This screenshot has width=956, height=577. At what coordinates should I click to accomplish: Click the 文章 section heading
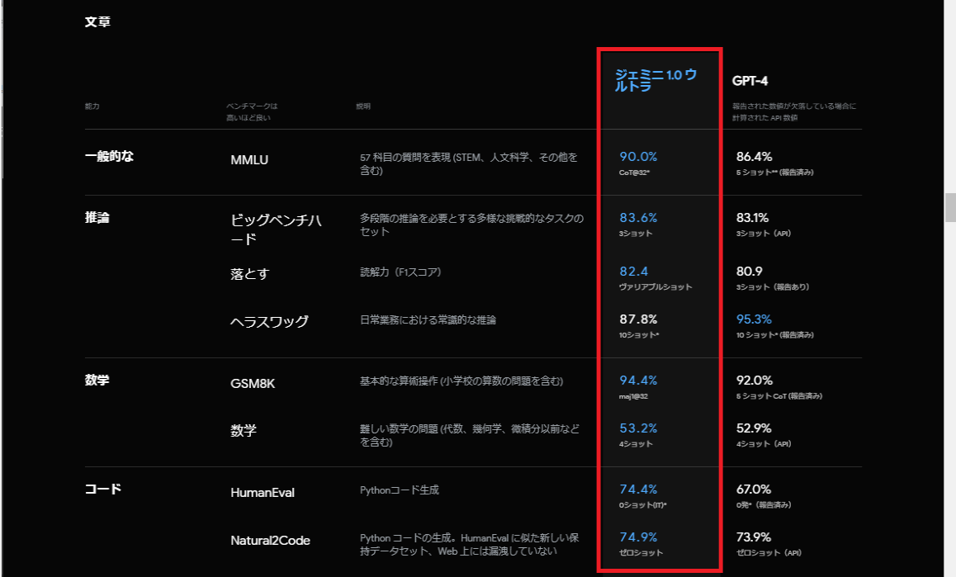click(97, 22)
